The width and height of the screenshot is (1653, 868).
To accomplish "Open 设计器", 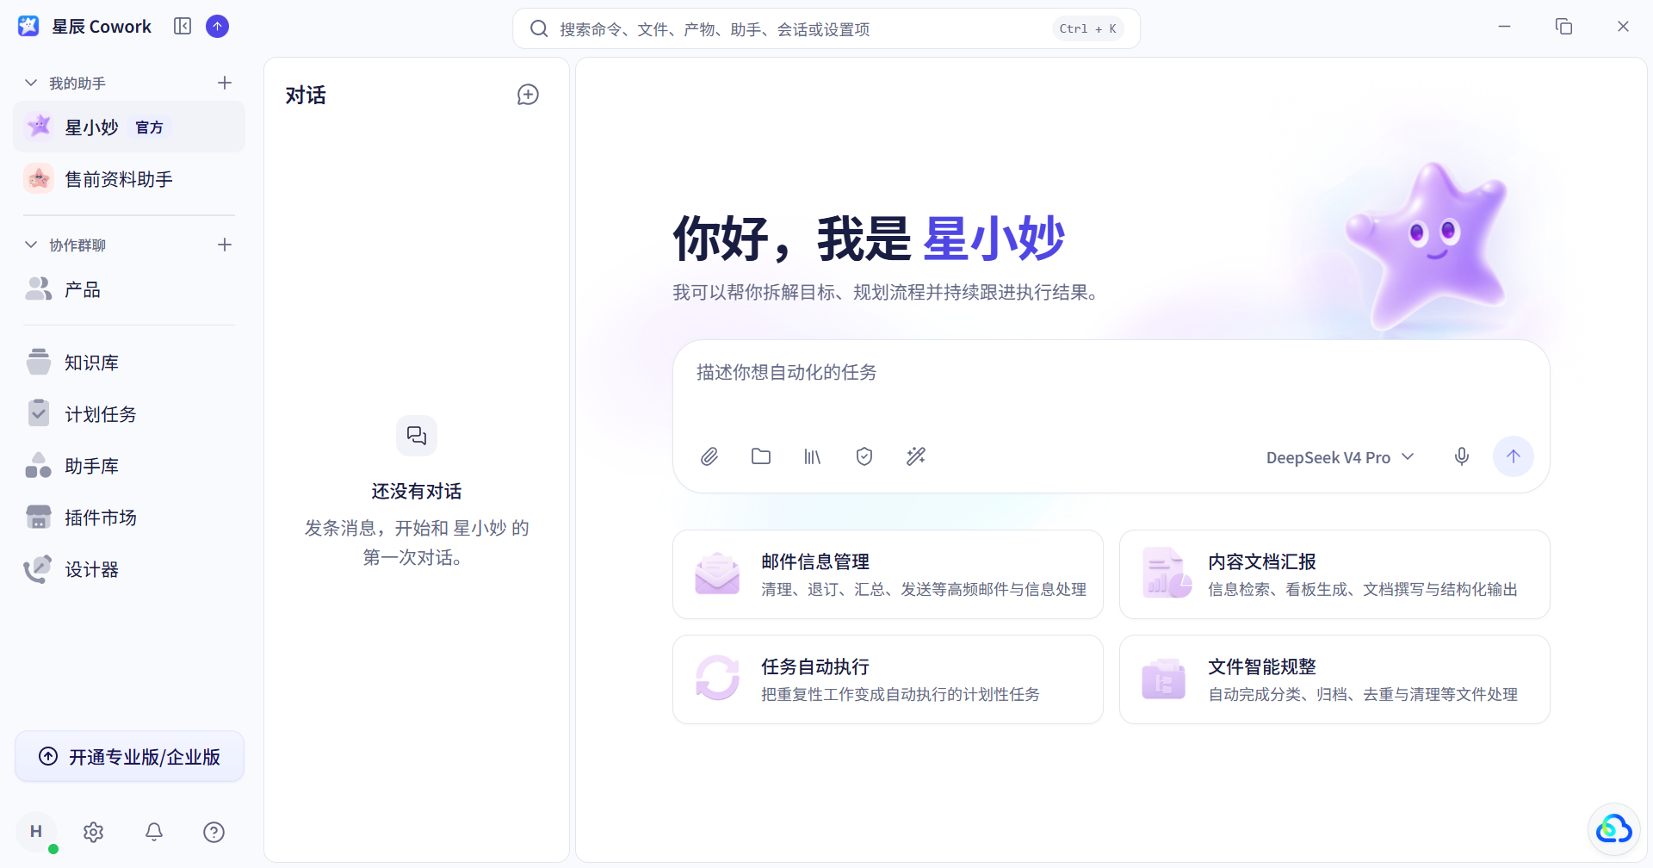I will coord(129,569).
